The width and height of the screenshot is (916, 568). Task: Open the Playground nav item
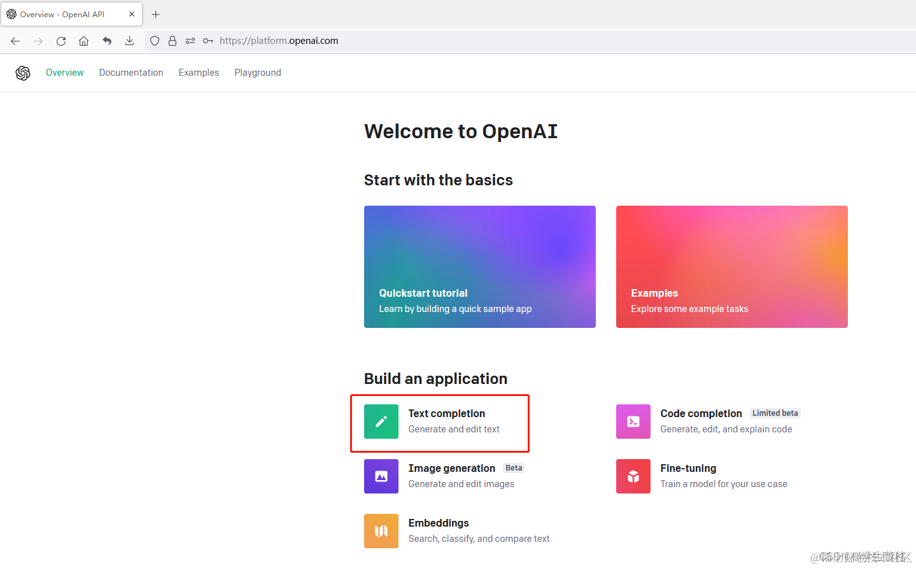tap(258, 73)
